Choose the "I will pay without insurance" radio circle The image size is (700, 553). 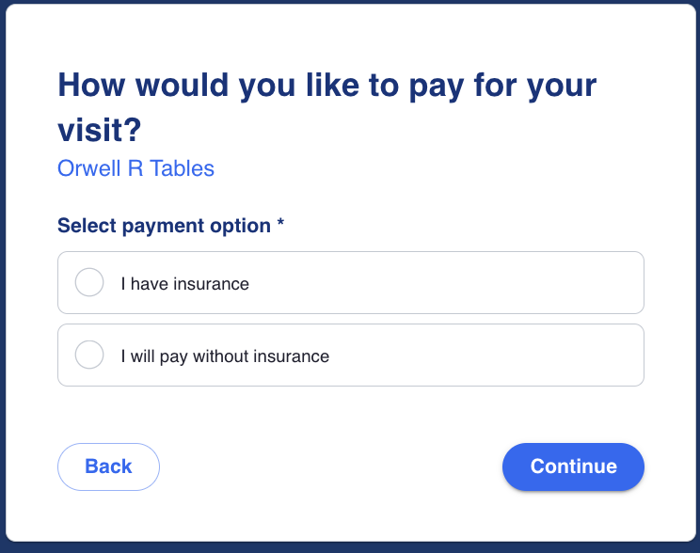pos(89,355)
